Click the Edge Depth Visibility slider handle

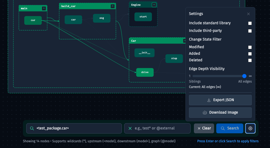coord(244,76)
